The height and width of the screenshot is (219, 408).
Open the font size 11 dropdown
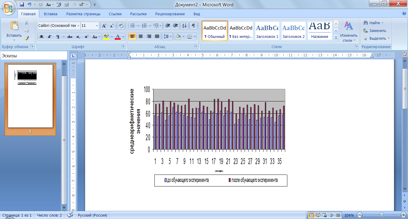[97, 26]
